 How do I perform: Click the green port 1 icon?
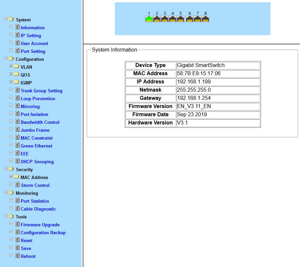[149, 19]
